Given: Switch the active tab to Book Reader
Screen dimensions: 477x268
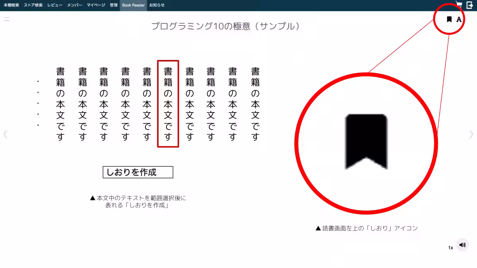Looking at the screenshot, I should click(x=133, y=5).
